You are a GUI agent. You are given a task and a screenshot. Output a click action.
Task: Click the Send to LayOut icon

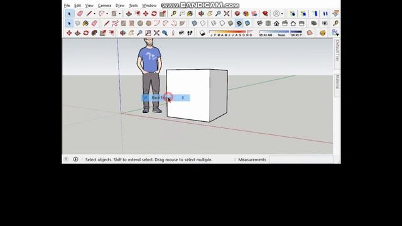[x=254, y=13]
